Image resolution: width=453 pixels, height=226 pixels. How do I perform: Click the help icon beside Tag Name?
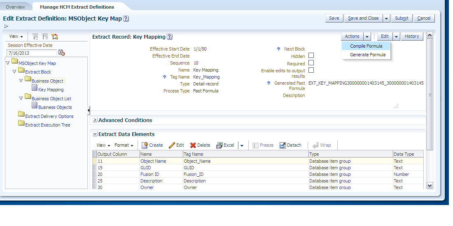click(164, 77)
